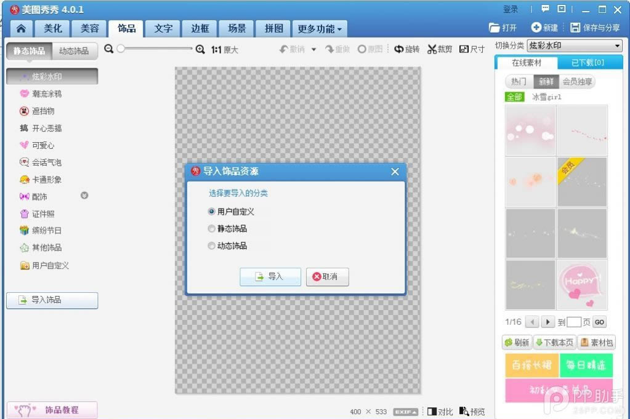Image resolution: width=630 pixels, height=419 pixels.
Task: Open the size (尺寸) tool
Action: [472, 49]
